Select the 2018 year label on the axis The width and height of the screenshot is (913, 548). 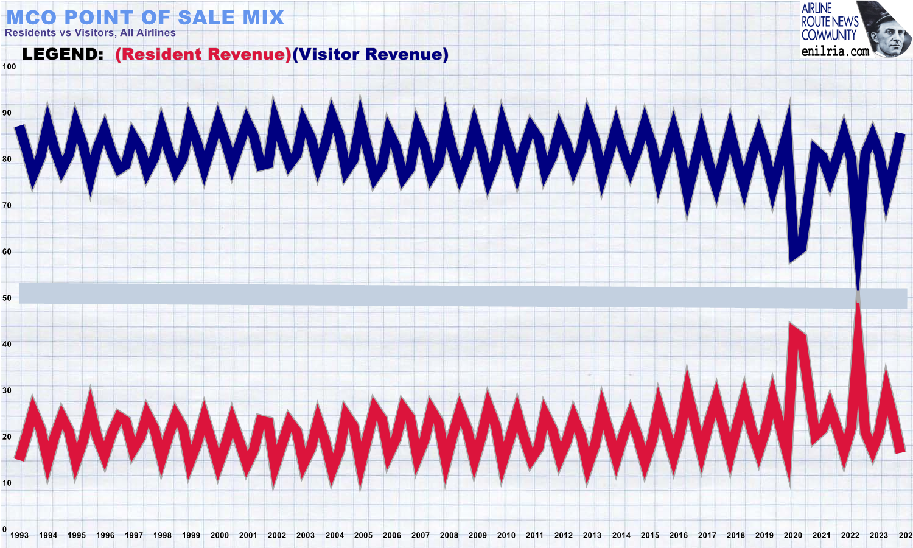coord(736,535)
